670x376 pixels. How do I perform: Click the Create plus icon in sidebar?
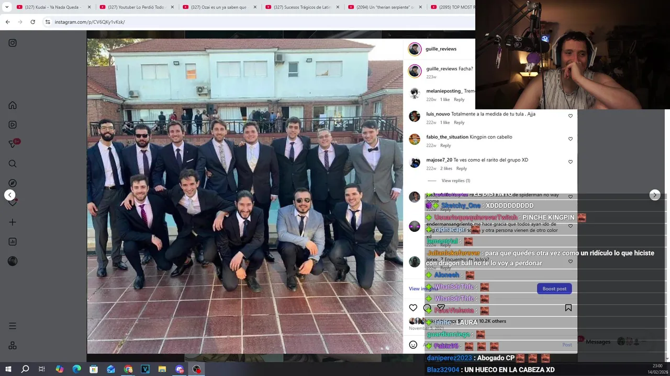[x=13, y=222]
